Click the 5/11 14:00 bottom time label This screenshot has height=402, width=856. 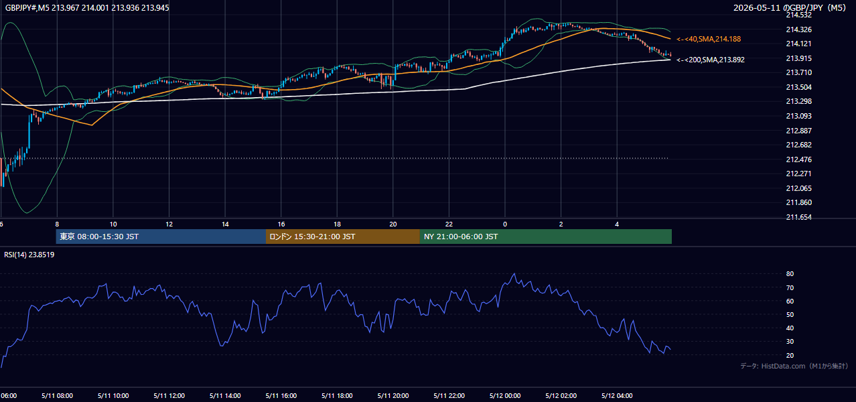coord(225,396)
